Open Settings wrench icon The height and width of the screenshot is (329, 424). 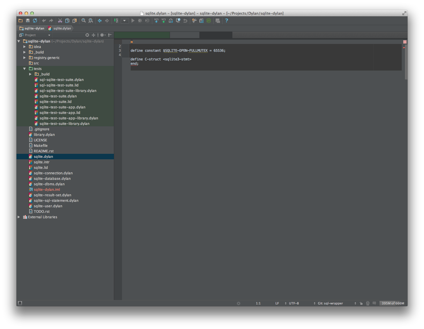coord(194,21)
